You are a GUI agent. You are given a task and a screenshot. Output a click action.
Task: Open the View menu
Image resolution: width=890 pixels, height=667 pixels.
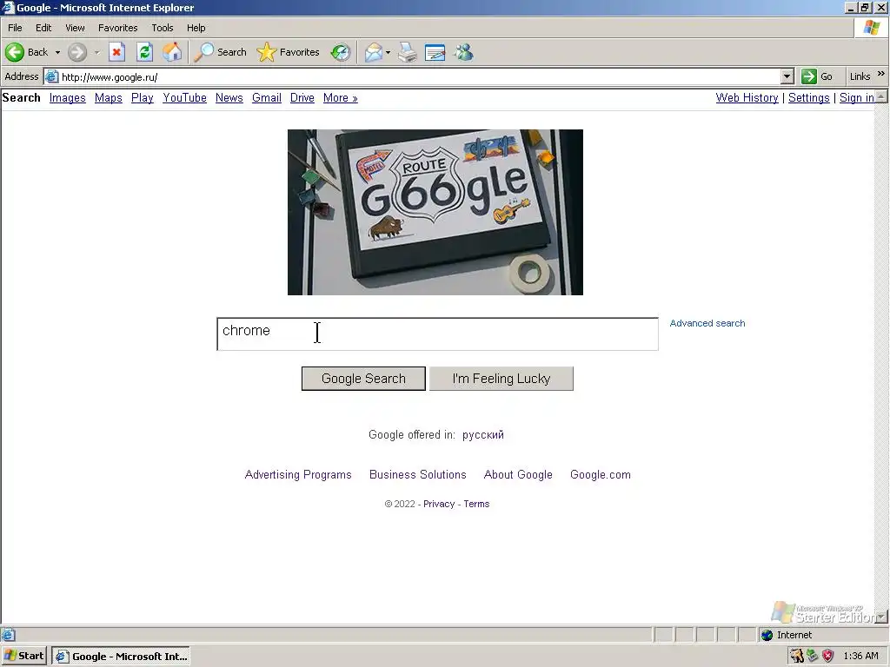click(x=75, y=28)
